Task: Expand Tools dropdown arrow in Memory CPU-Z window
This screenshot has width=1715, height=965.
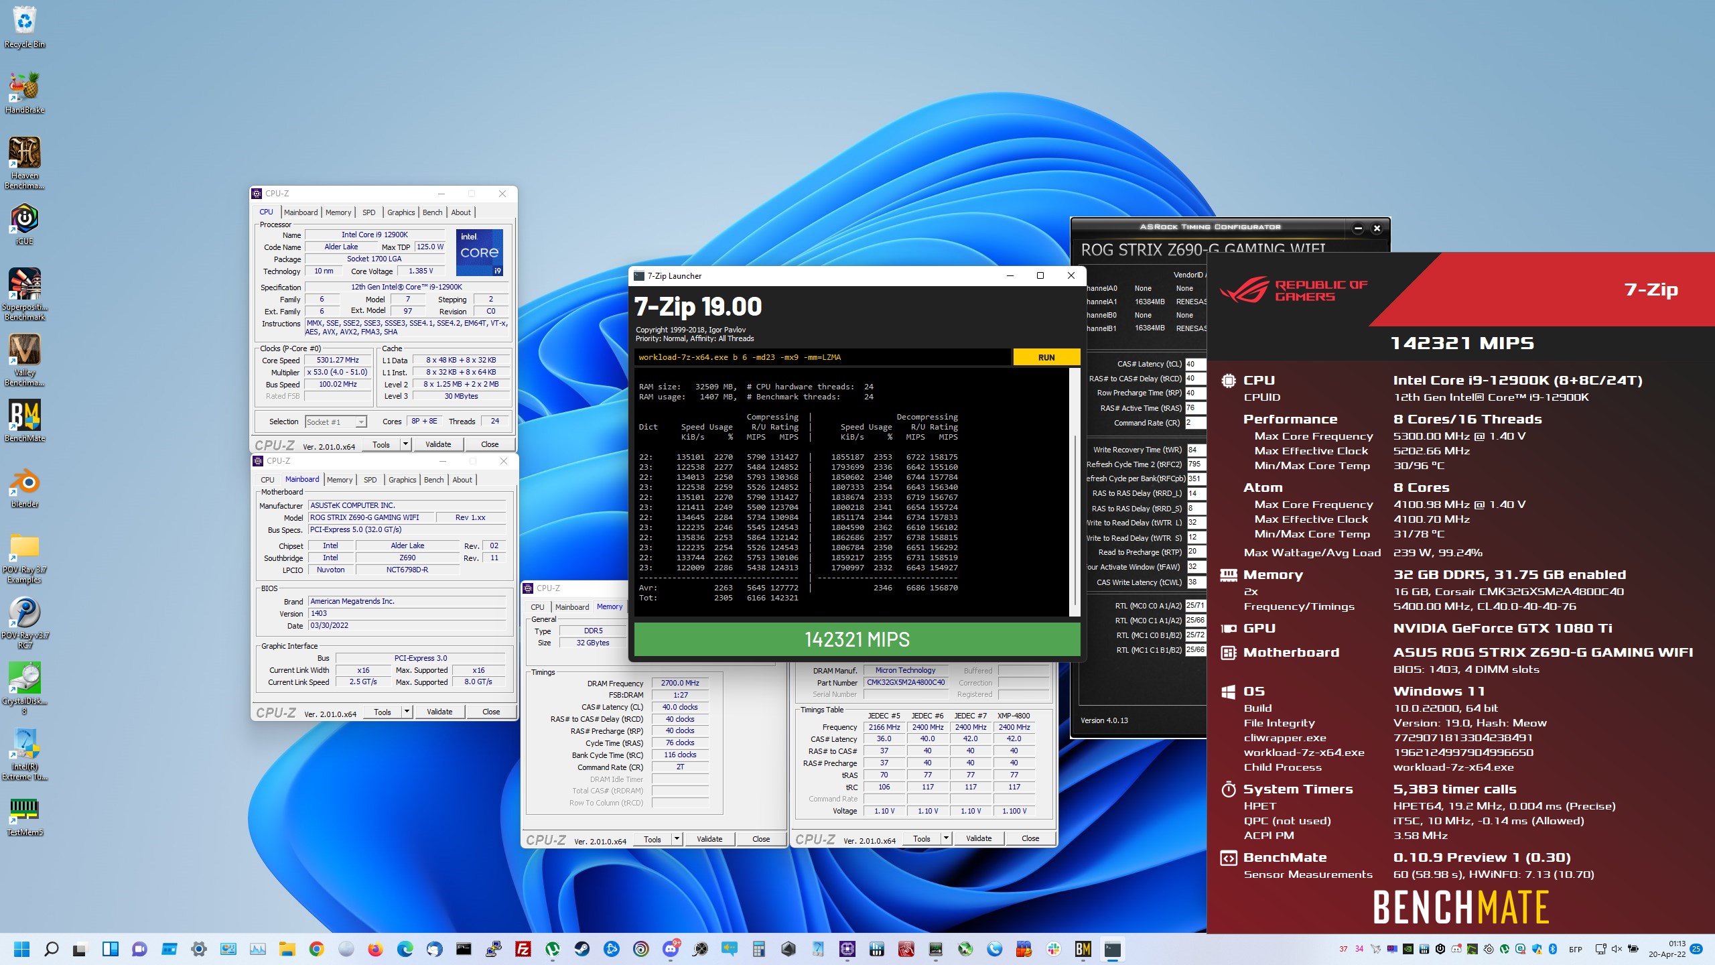Action: coord(677,839)
